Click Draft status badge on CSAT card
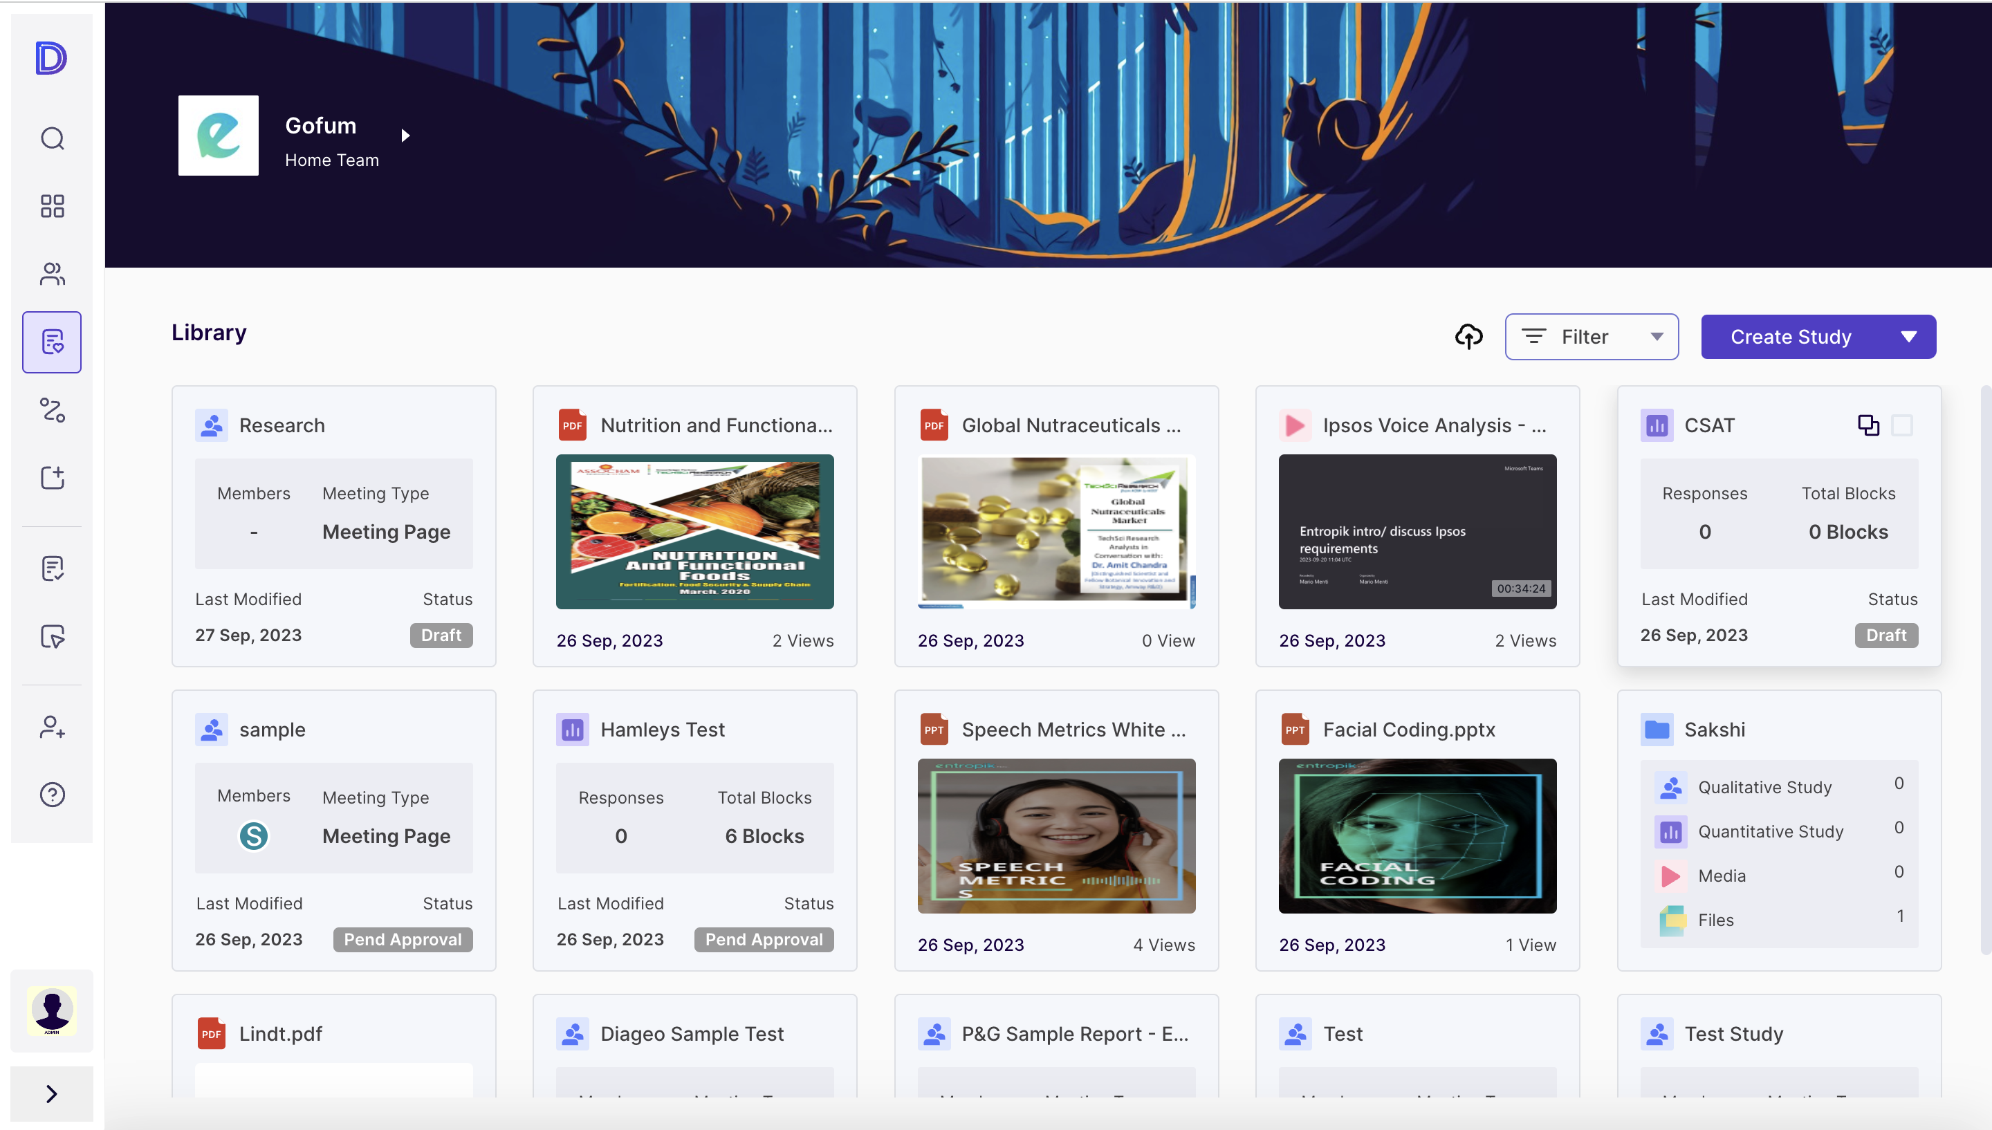 point(1885,635)
